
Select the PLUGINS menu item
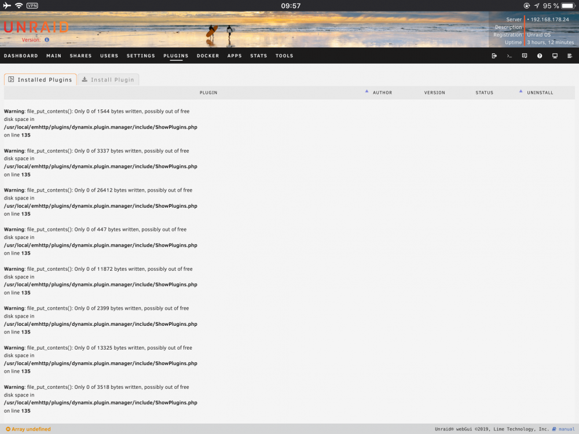click(x=176, y=56)
